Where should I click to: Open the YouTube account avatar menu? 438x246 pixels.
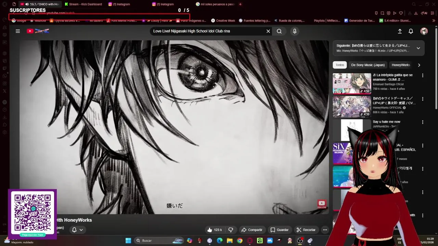pyautogui.click(x=424, y=31)
